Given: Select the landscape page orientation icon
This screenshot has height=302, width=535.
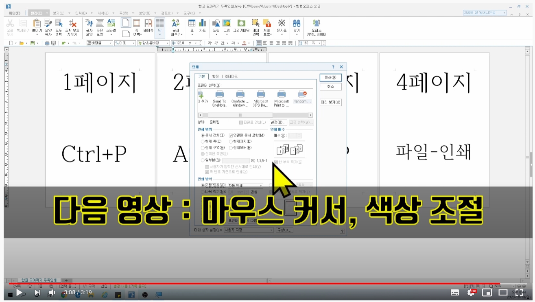Looking at the screenshot, I should point(126,33).
